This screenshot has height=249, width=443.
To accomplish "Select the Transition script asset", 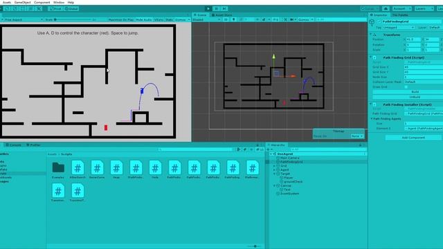I will 58,192.
